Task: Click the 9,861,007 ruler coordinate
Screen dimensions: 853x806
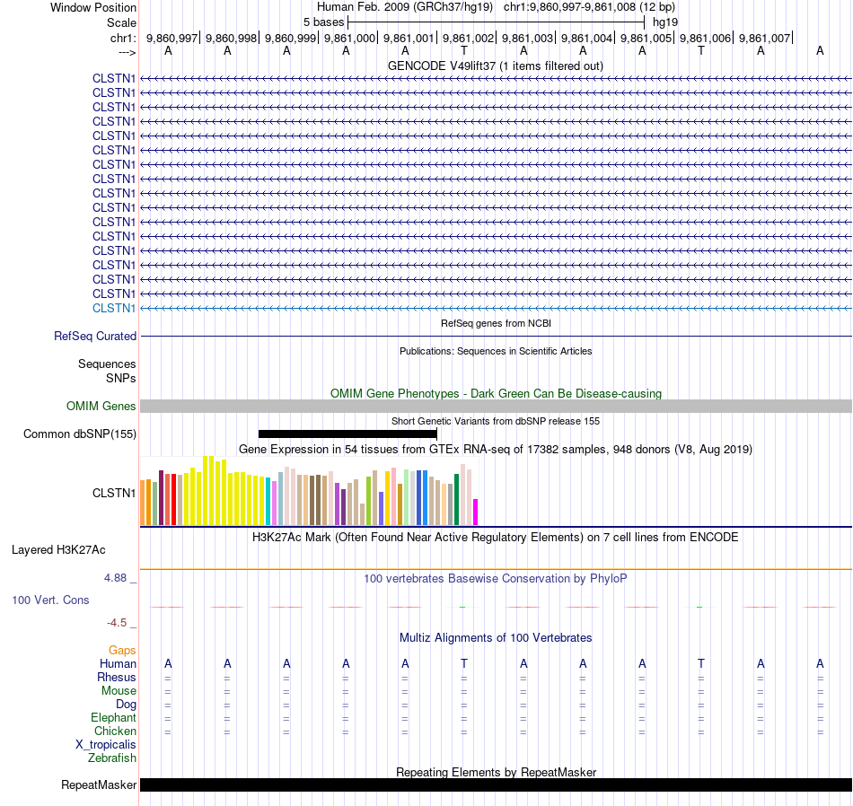Action: pos(764,38)
